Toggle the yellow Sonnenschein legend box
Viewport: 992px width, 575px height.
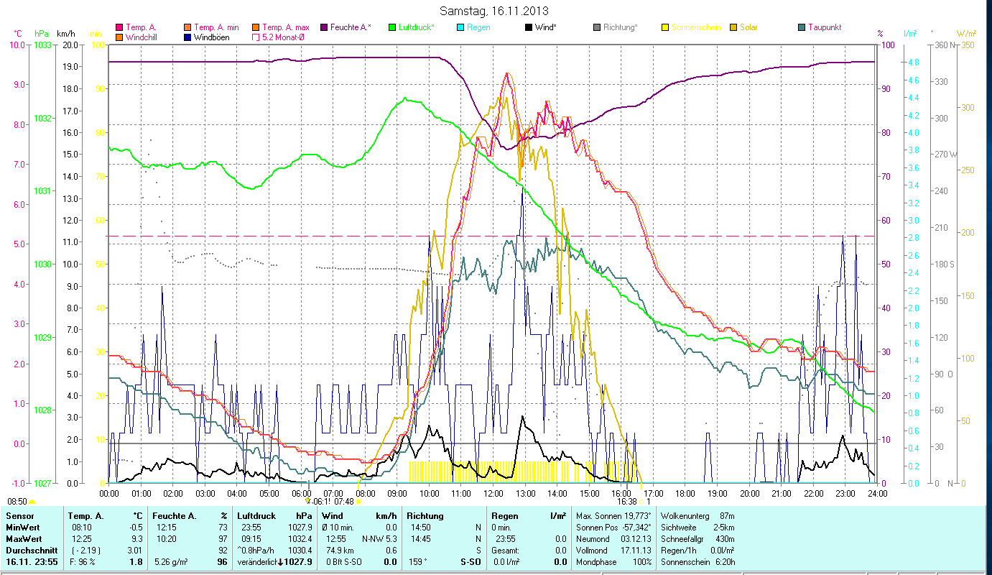pos(665,28)
